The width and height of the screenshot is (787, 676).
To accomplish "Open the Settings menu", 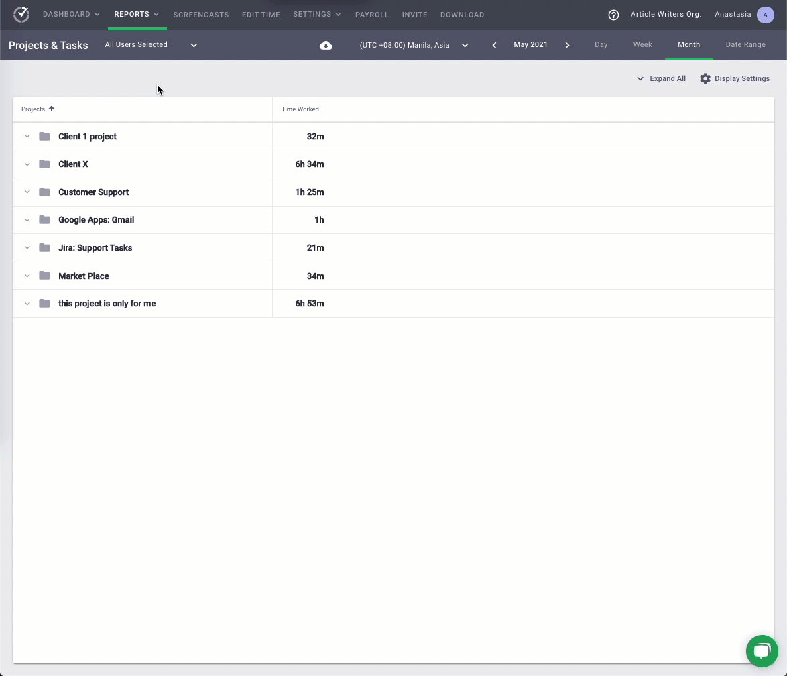I will (x=316, y=14).
